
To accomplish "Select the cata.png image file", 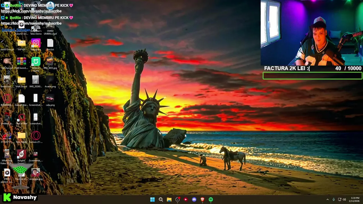I will [x=50, y=101].
